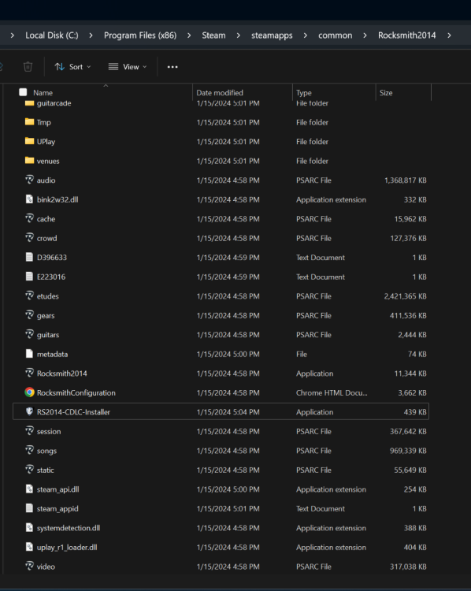Select the folder name venues
Viewport: 471px width, 591px height.
(48, 161)
